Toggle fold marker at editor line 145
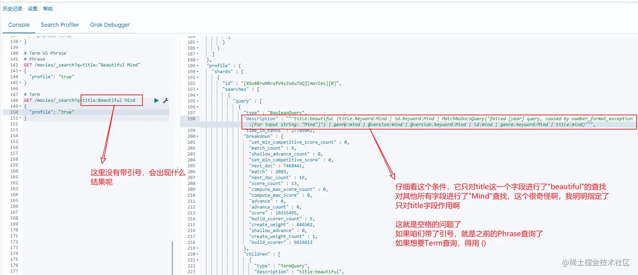This screenshot has width=638, height=275. (x=20, y=83)
